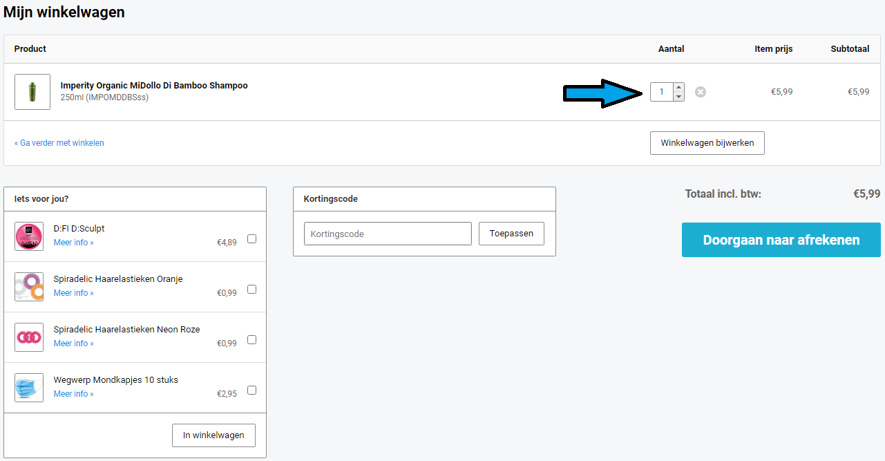The width and height of the screenshot is (885, 461).
Task: Click the quantity input field
Action: click(662, 92)
